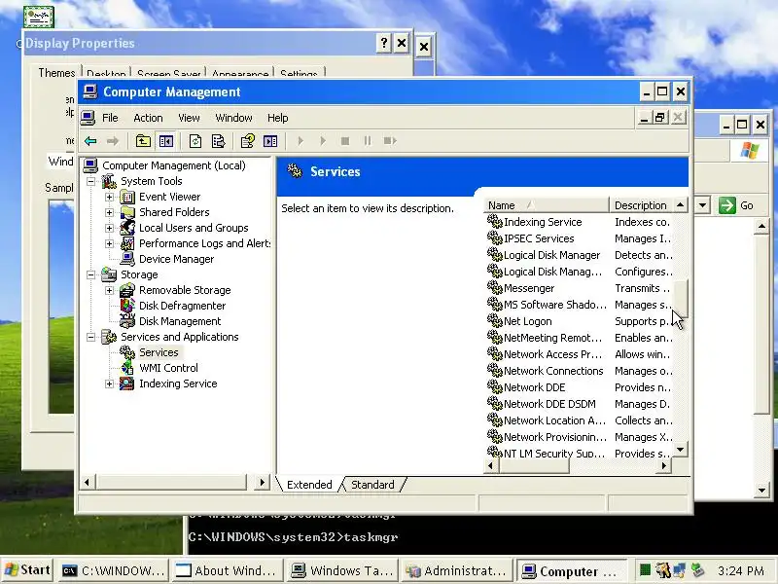Select the Logical Disk Manager service row
The image size is (778, 584).
coord(551,255)
